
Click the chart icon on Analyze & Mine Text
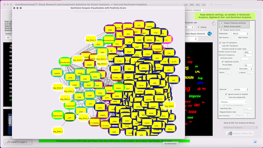click(x=229, y=133)
